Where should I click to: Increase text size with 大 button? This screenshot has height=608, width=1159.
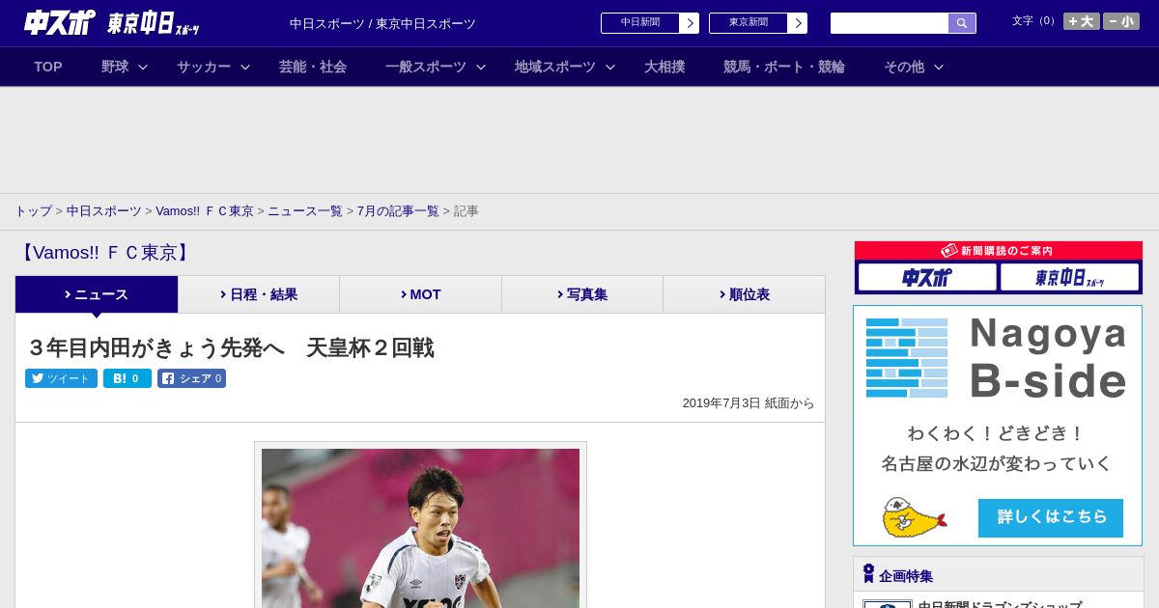tap(1082, 21)
